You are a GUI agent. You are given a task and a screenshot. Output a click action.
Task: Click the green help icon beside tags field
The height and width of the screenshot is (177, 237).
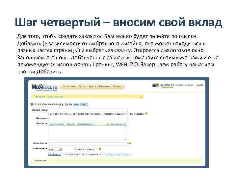(130, 143)
